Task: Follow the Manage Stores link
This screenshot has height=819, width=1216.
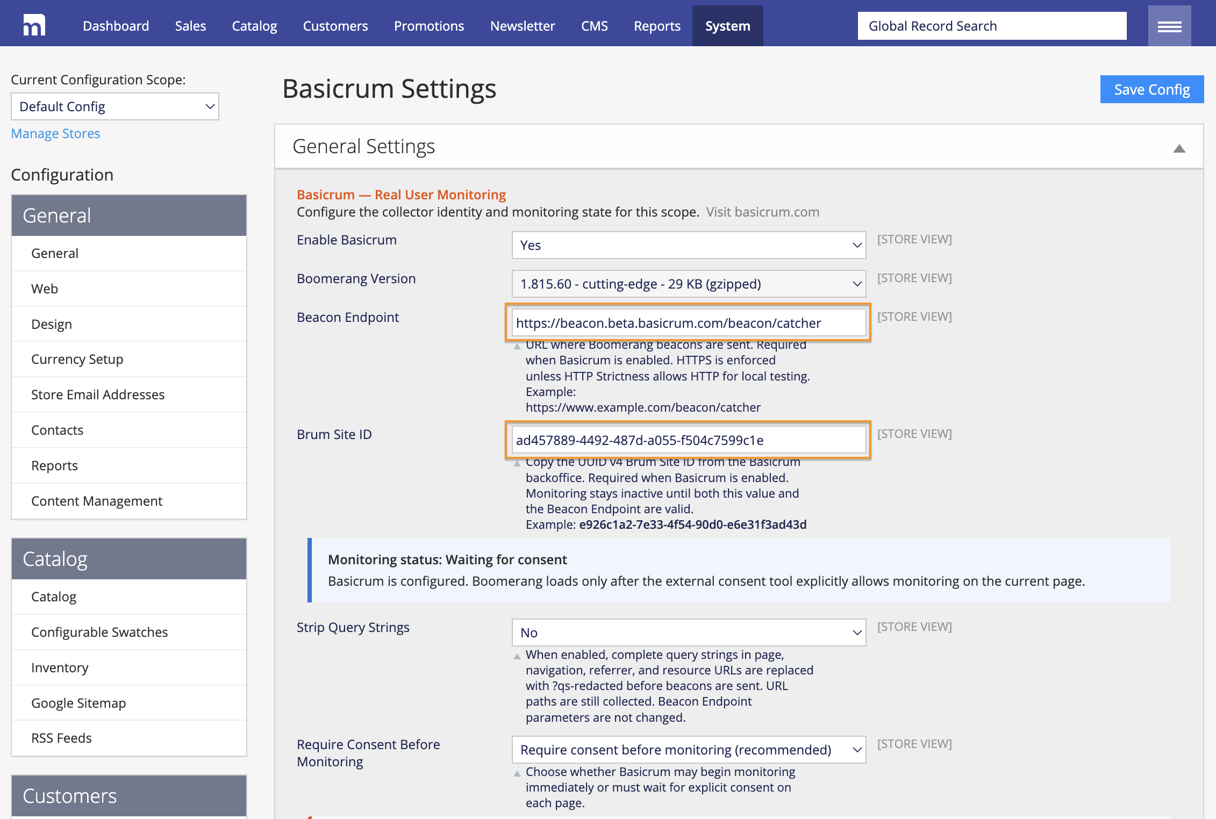Action: point(55,133)
